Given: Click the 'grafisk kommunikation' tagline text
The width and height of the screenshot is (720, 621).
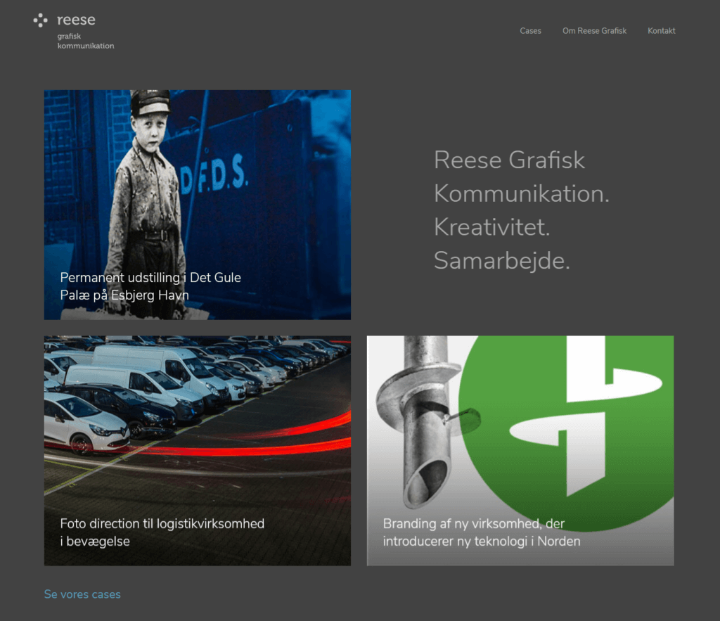Looking at the screenshot, I should click(x=86, y=41).
